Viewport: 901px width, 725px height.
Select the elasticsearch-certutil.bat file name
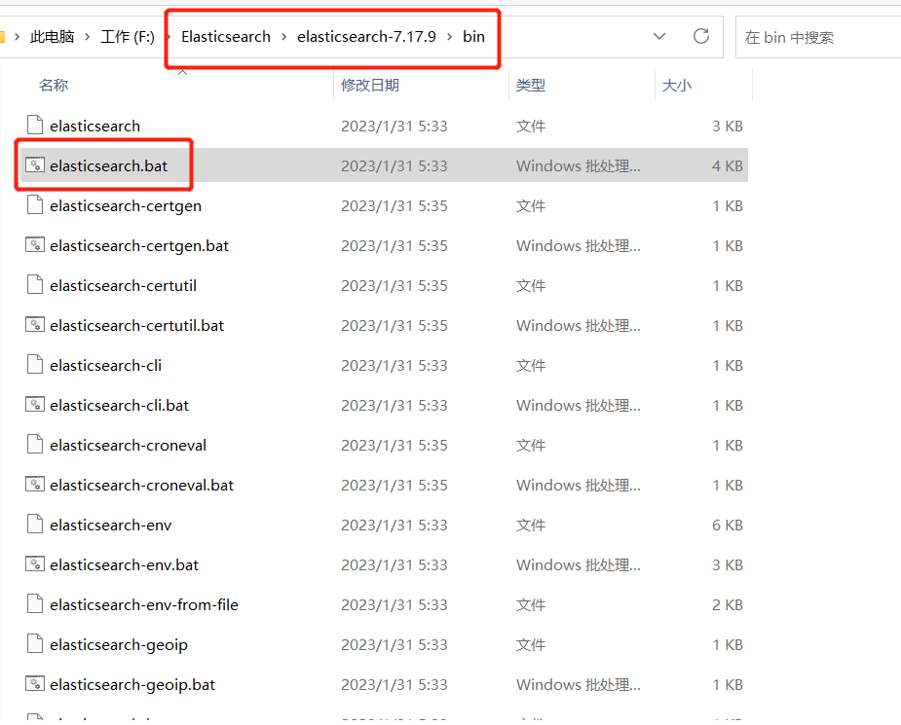(136, 325)
